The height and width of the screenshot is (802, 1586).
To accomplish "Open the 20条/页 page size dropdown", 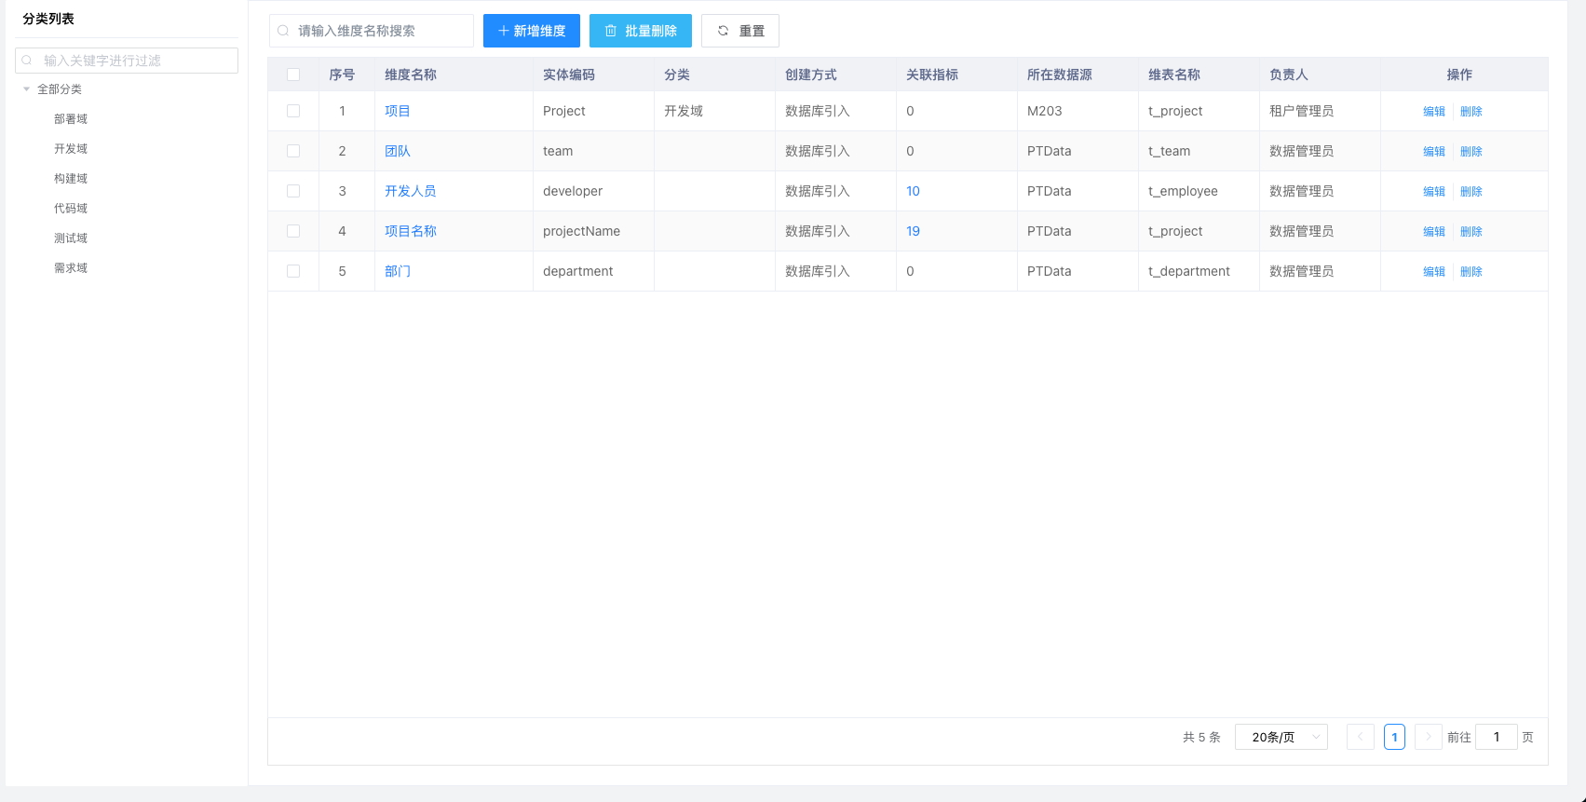I will [x=1281, y=737].
